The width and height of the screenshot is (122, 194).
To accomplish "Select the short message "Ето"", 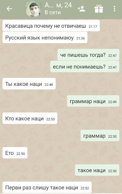I will point(15,153).
